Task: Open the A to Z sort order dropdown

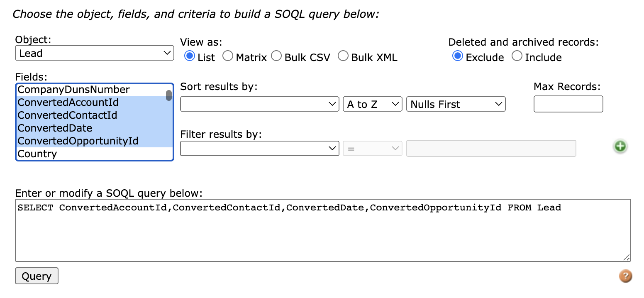Action: coord(373,104)
